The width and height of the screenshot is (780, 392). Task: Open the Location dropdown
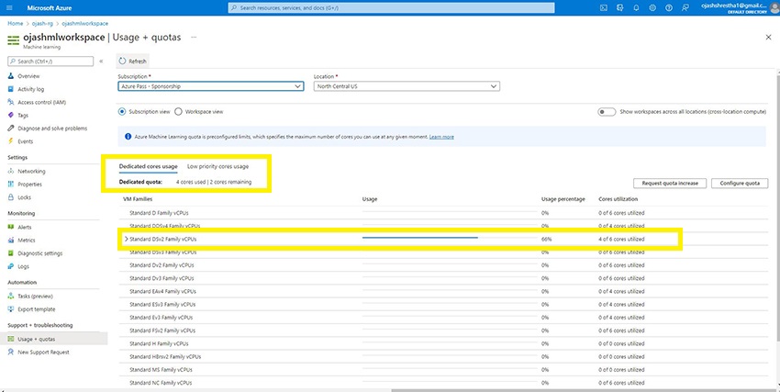coord(405,86)
